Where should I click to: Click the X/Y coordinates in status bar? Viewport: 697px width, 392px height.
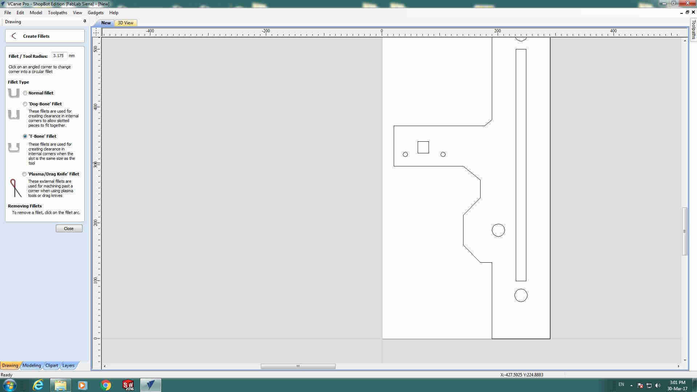pos(522,375)
